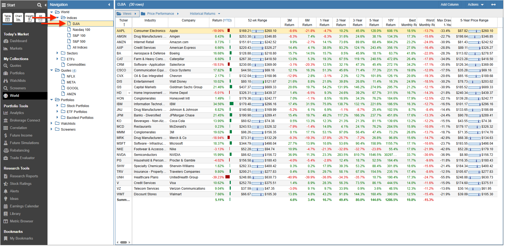Select Nasdaq 100 in the tree
505x246 pixels.
pyautogui.click(x=81, y=30)
